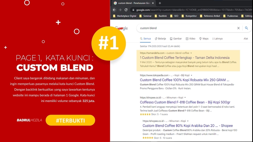Reload the page with refresh icon

[126, 10]
